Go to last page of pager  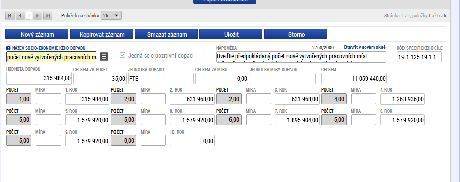(x=48, y=16)
